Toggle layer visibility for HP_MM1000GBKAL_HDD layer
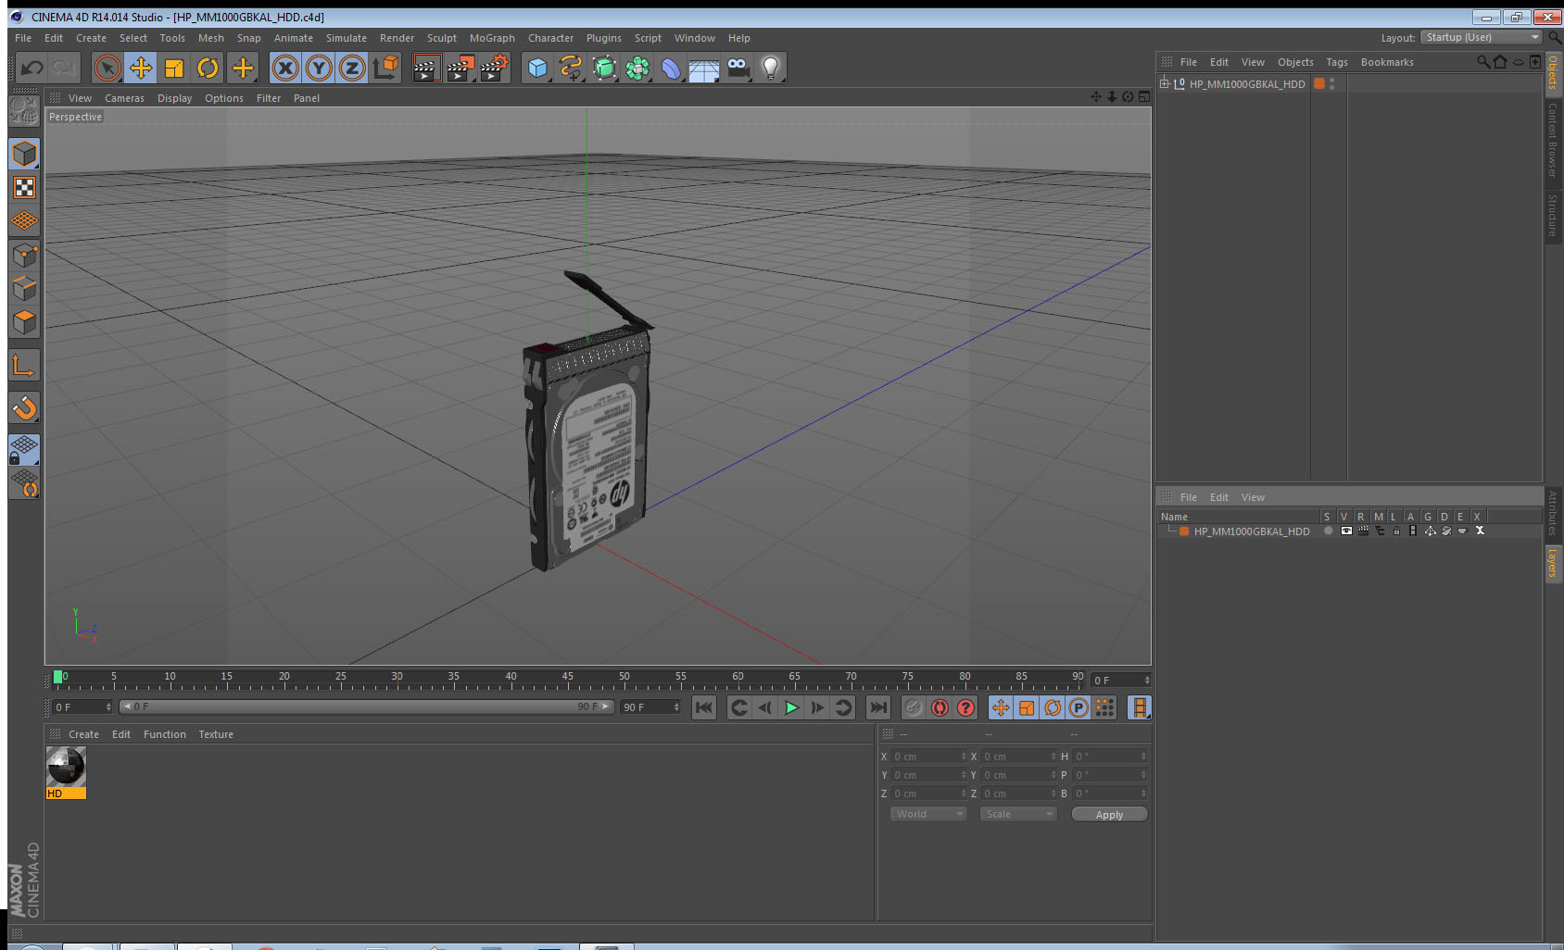 pos(1345,531)
